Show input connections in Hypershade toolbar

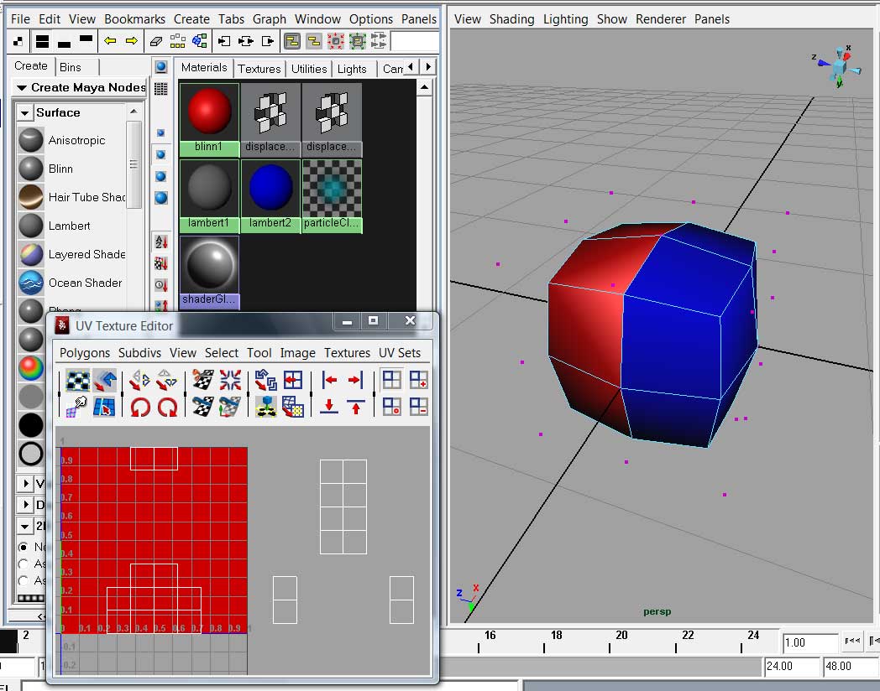click(x=224, y=41)
